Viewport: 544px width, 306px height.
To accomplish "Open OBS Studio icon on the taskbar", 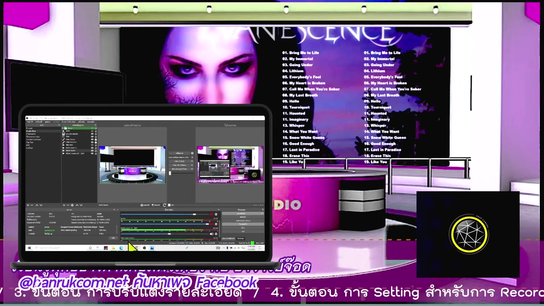I will (144, 248).
